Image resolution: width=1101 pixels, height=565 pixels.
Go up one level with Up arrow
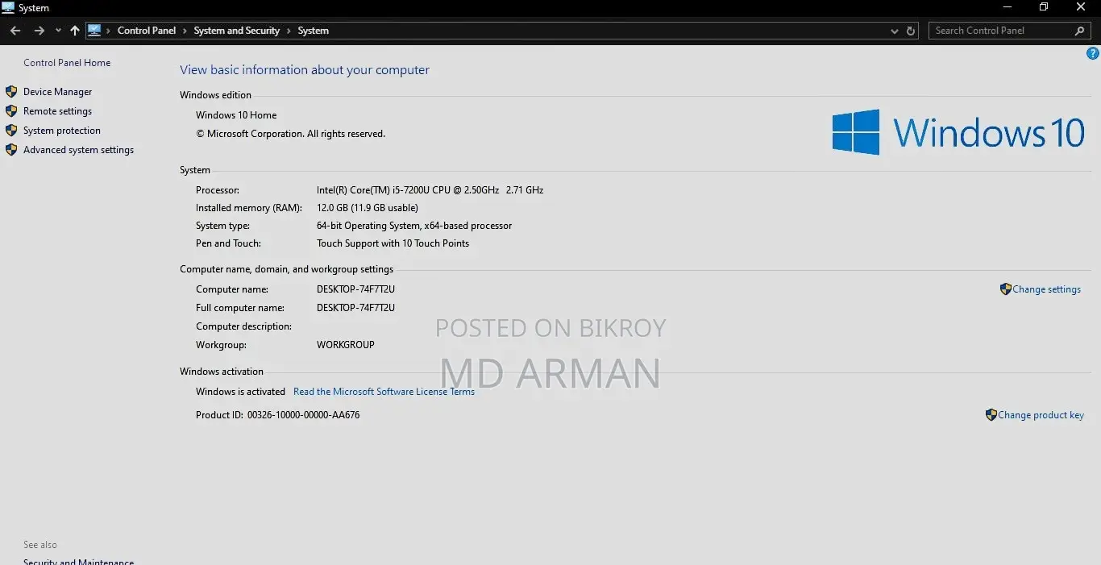tap(75, 31)
